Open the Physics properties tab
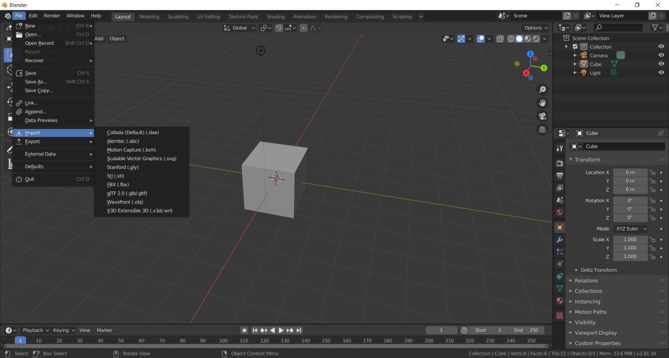The height and width of the screenshot is (358, 669). tap(560, 264)
